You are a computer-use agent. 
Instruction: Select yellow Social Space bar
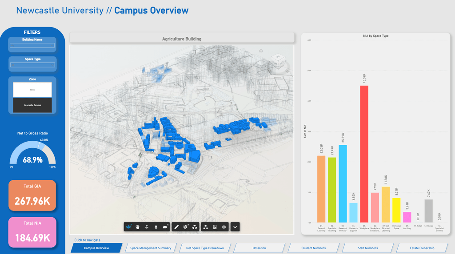click(x=396, y=210)
